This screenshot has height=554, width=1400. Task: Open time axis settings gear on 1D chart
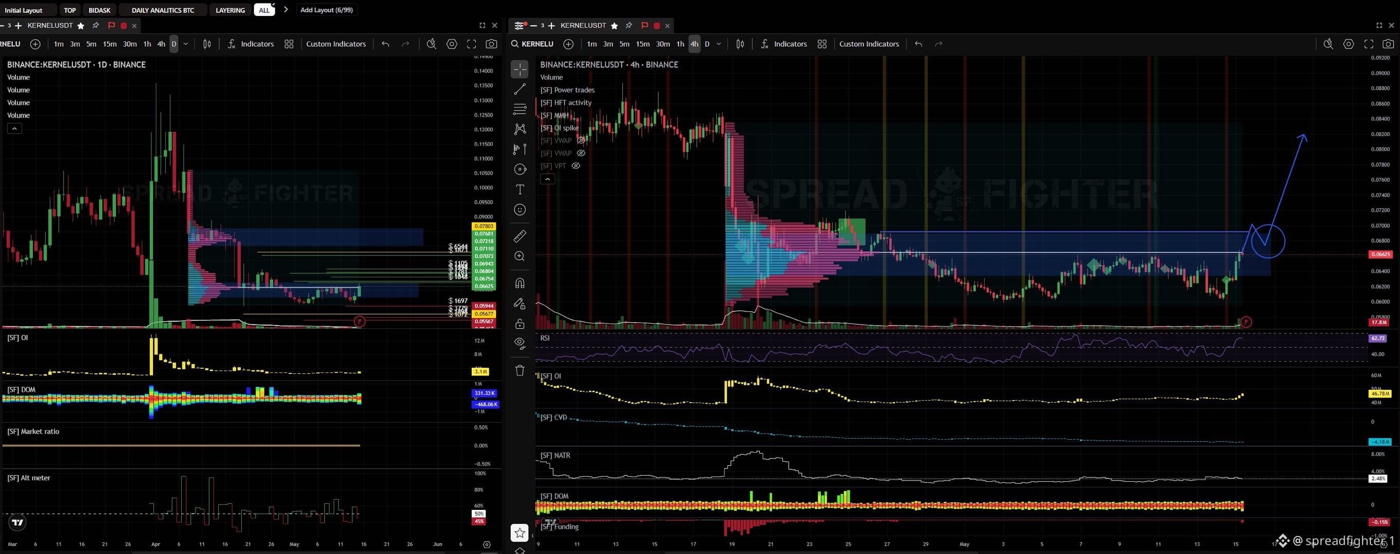pos(486,544)
